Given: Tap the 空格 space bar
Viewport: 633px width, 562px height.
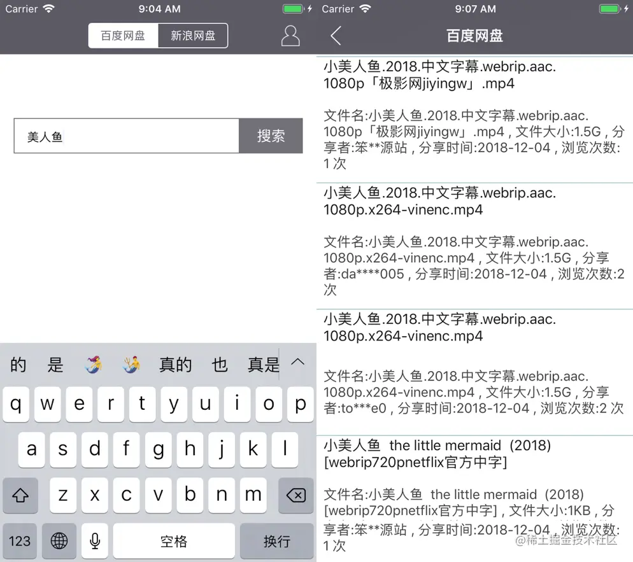Looking at the screenshot, I should coord(174,540).
